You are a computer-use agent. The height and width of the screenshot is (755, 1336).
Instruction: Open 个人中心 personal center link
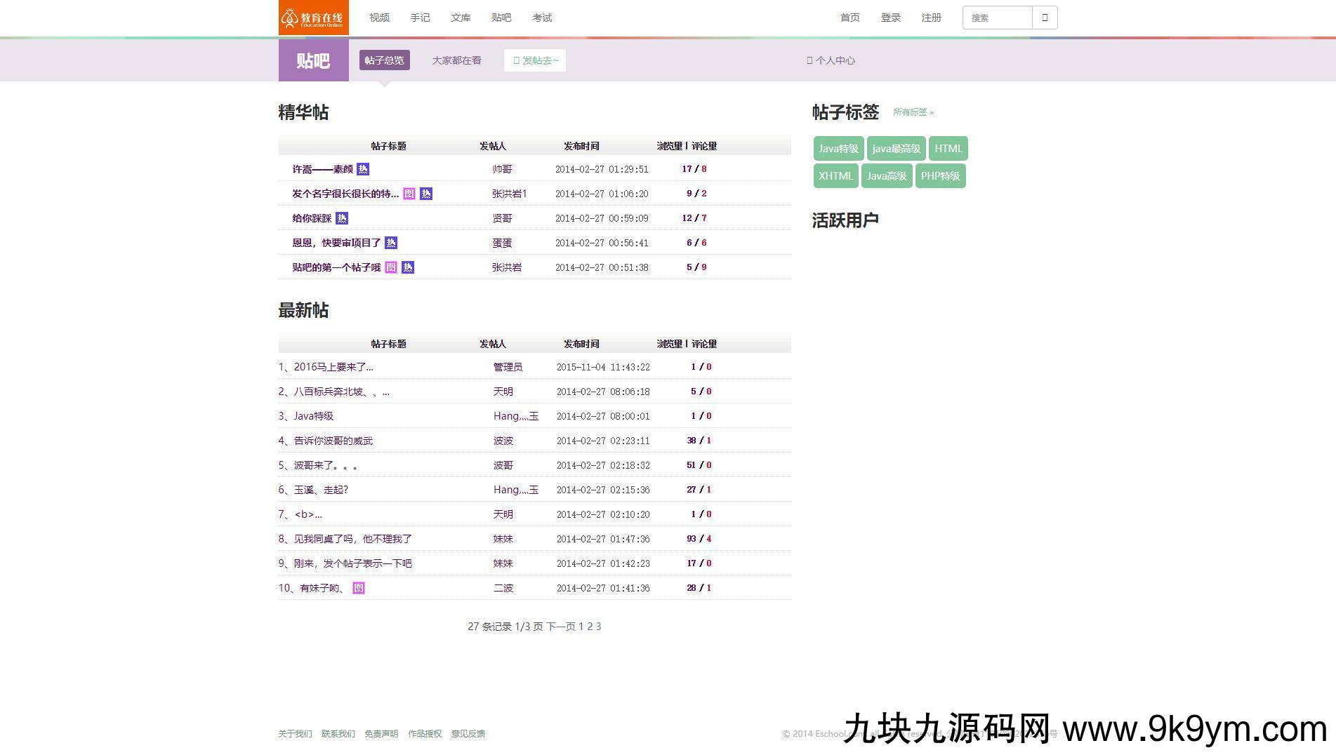tap(831, 60)
